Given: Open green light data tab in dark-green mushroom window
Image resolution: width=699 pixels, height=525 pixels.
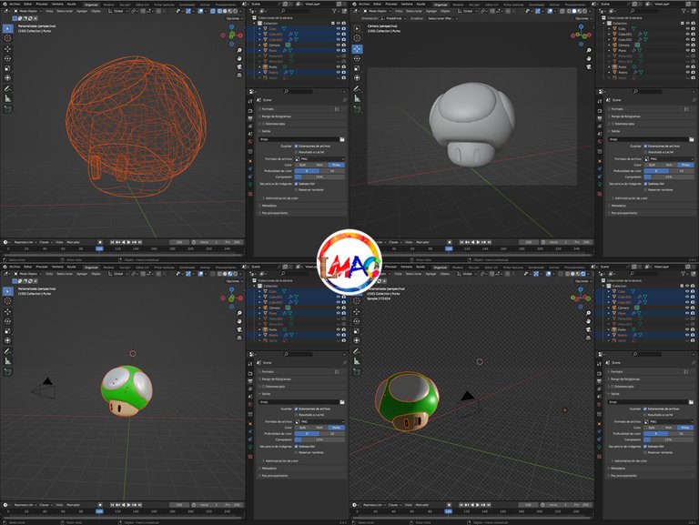Looking at the screenshot, I should [600, 447].
